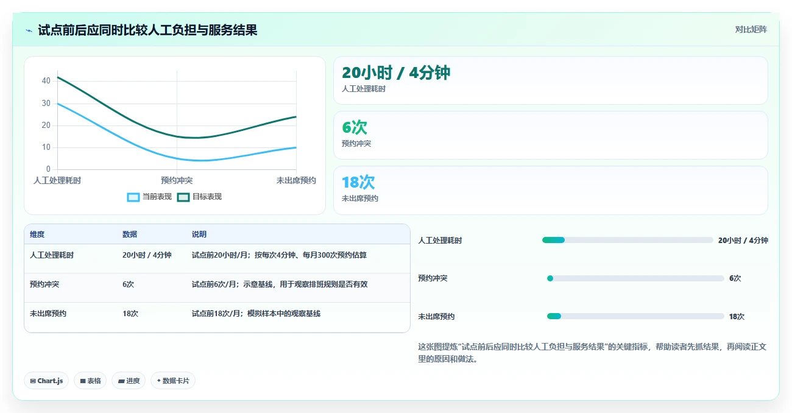This screenshot has width=792, height=413.
Task: Click chart x-axis label 未出席预约
Action: pyautogui.click(x=296, y=181)
